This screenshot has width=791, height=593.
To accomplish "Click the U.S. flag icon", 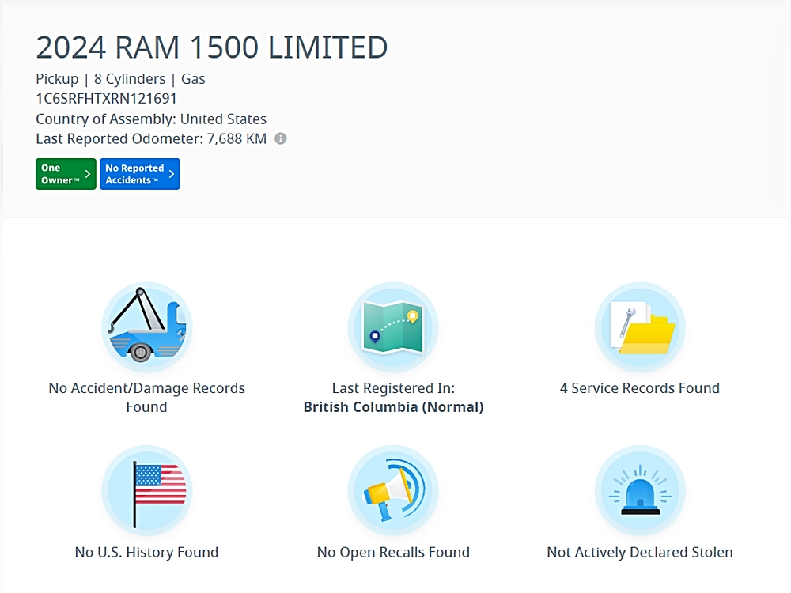I will (146, 491).
